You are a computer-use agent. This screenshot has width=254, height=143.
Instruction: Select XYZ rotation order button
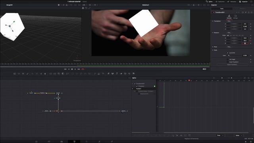pyautogui.click(x=228, y=35)
